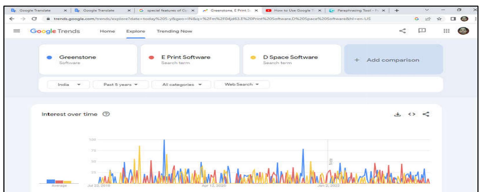Screen dimensions: 482x192
Task: Click the yellow D Space color dot
Action: (x=253, y=57)
